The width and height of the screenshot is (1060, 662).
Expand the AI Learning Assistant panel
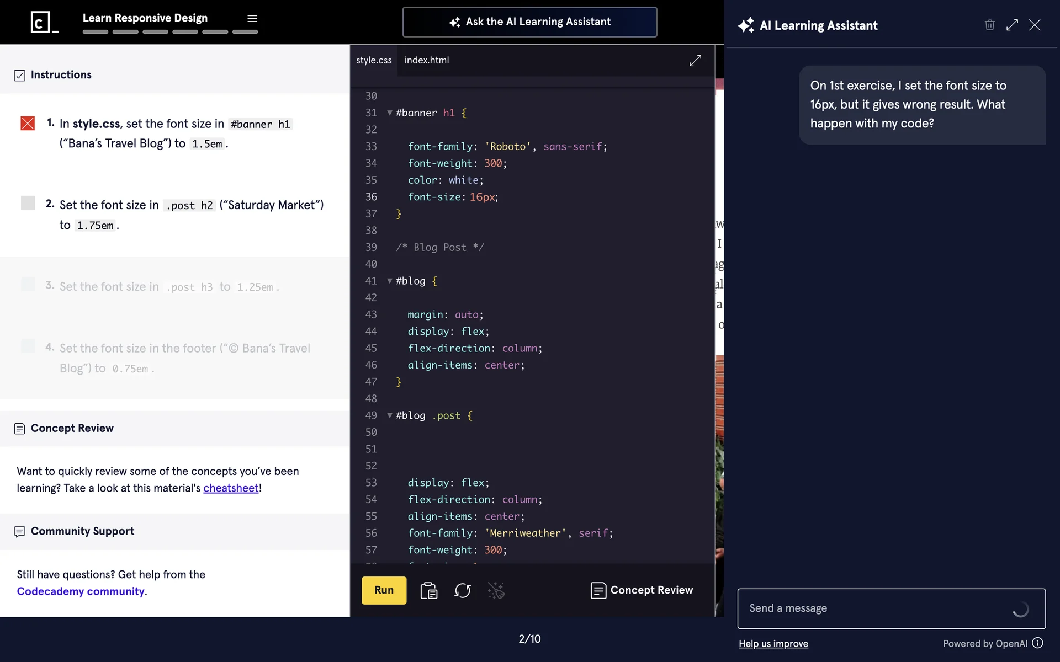coord(1012,25)
